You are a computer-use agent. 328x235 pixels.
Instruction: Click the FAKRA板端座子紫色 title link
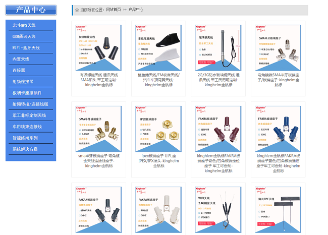click(218, 163)
